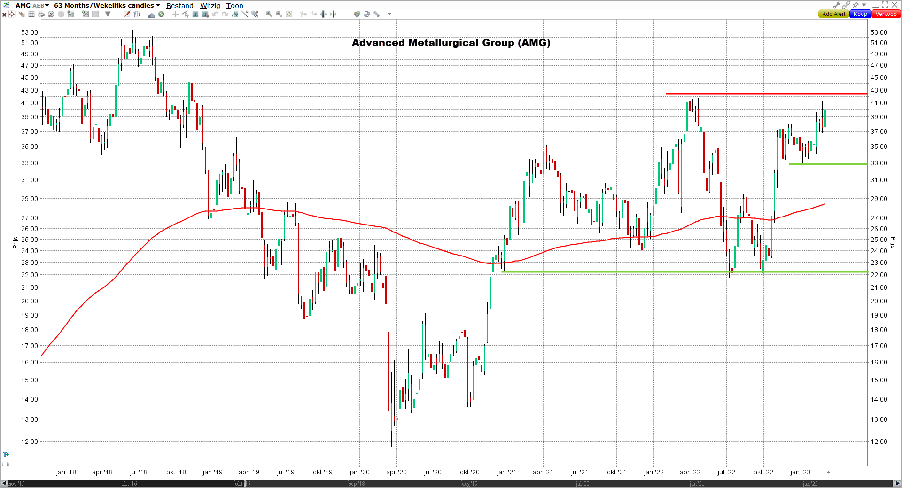Click the Add Alert button
The image size is (902, 488).
(833, 14)
